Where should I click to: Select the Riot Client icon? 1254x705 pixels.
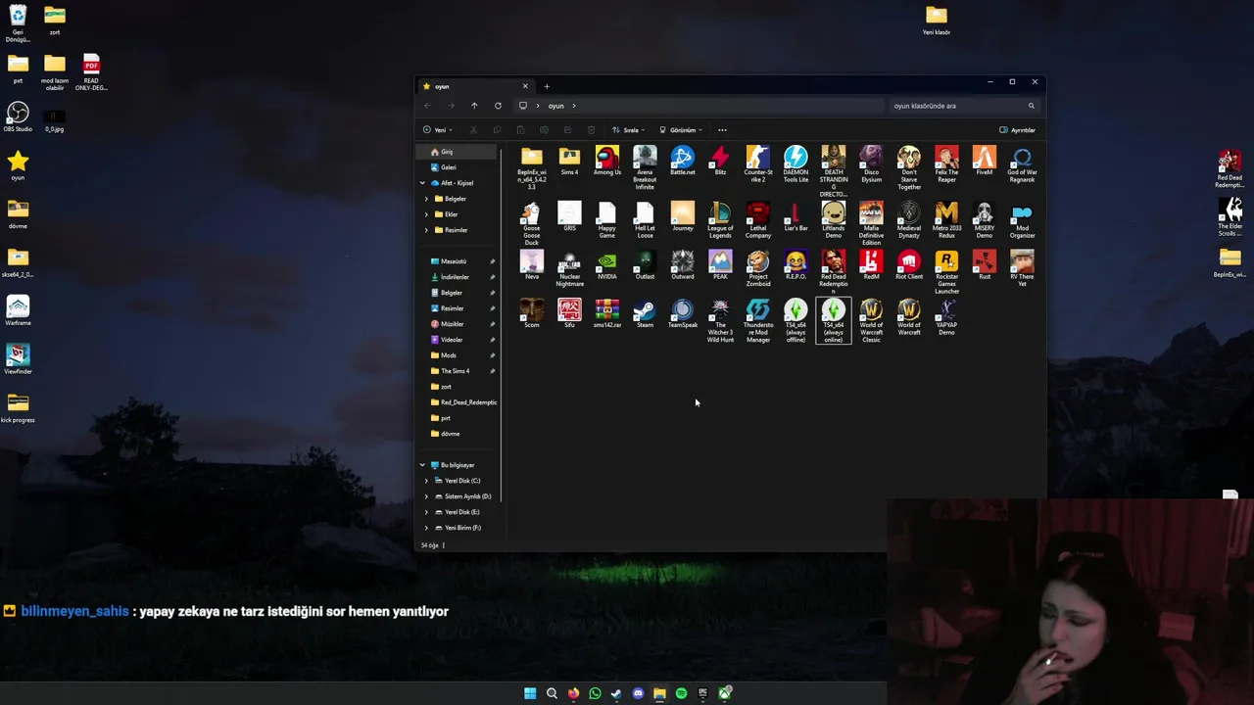(909, 265)
